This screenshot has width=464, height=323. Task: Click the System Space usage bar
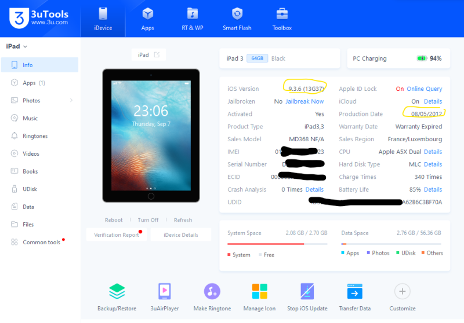click(x=277, y=244)
